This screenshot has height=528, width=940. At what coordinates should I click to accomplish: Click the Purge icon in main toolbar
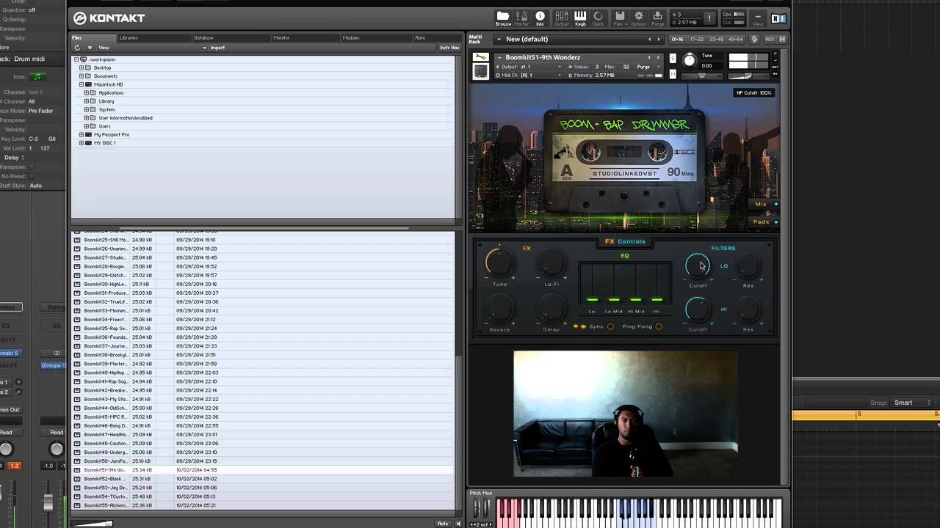point(657,18)
